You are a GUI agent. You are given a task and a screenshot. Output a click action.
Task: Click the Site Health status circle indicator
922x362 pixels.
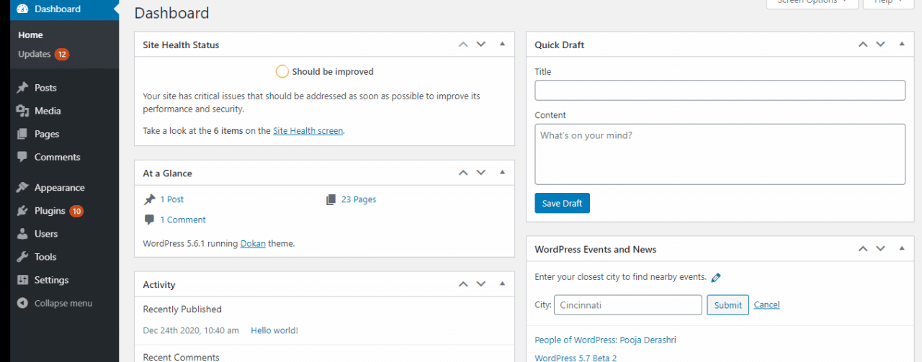click(282, 71)
